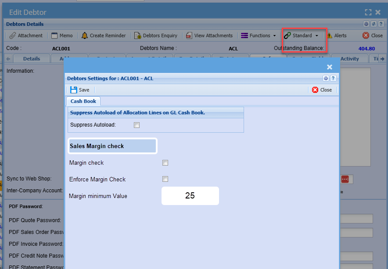Select the Cash Book tab
Image resolution: width=388 pixels, height=269 pixels.
pyautogui.click(x=83, y=101)
